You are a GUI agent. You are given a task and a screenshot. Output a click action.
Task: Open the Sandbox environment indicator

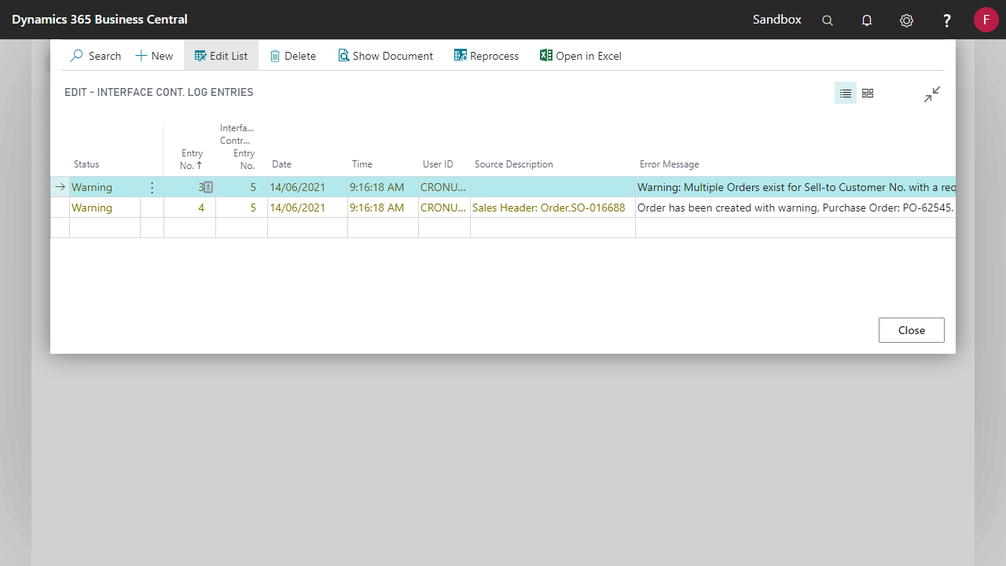tap(777, 20)
